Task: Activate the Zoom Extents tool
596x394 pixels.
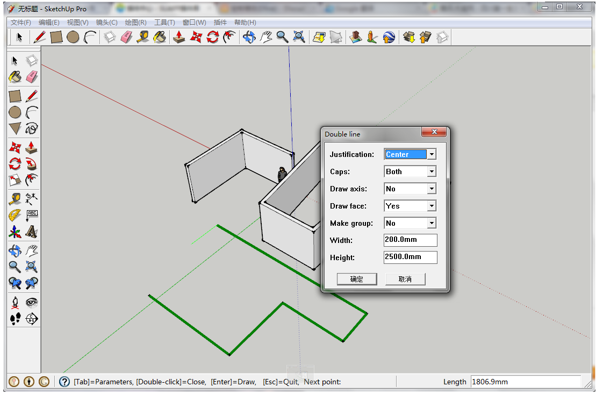Action: coord(299,37)
